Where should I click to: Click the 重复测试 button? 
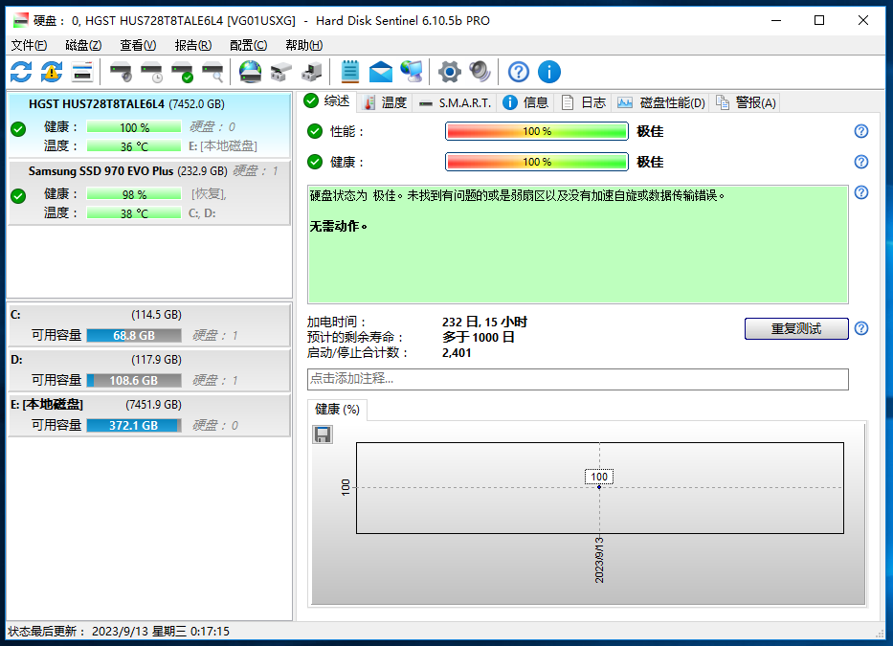(796, 328)
